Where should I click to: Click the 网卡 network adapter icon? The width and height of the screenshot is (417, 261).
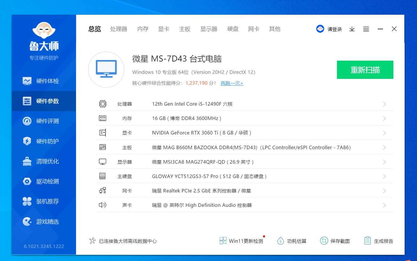click(x=103, y=190)
